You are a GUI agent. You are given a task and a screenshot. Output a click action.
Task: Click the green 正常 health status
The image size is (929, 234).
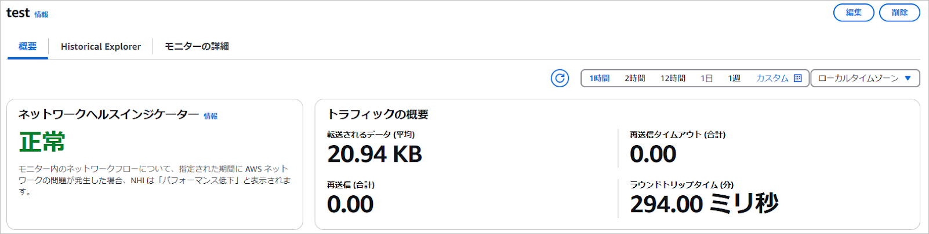pyautogui.click(x=42, y=142)
